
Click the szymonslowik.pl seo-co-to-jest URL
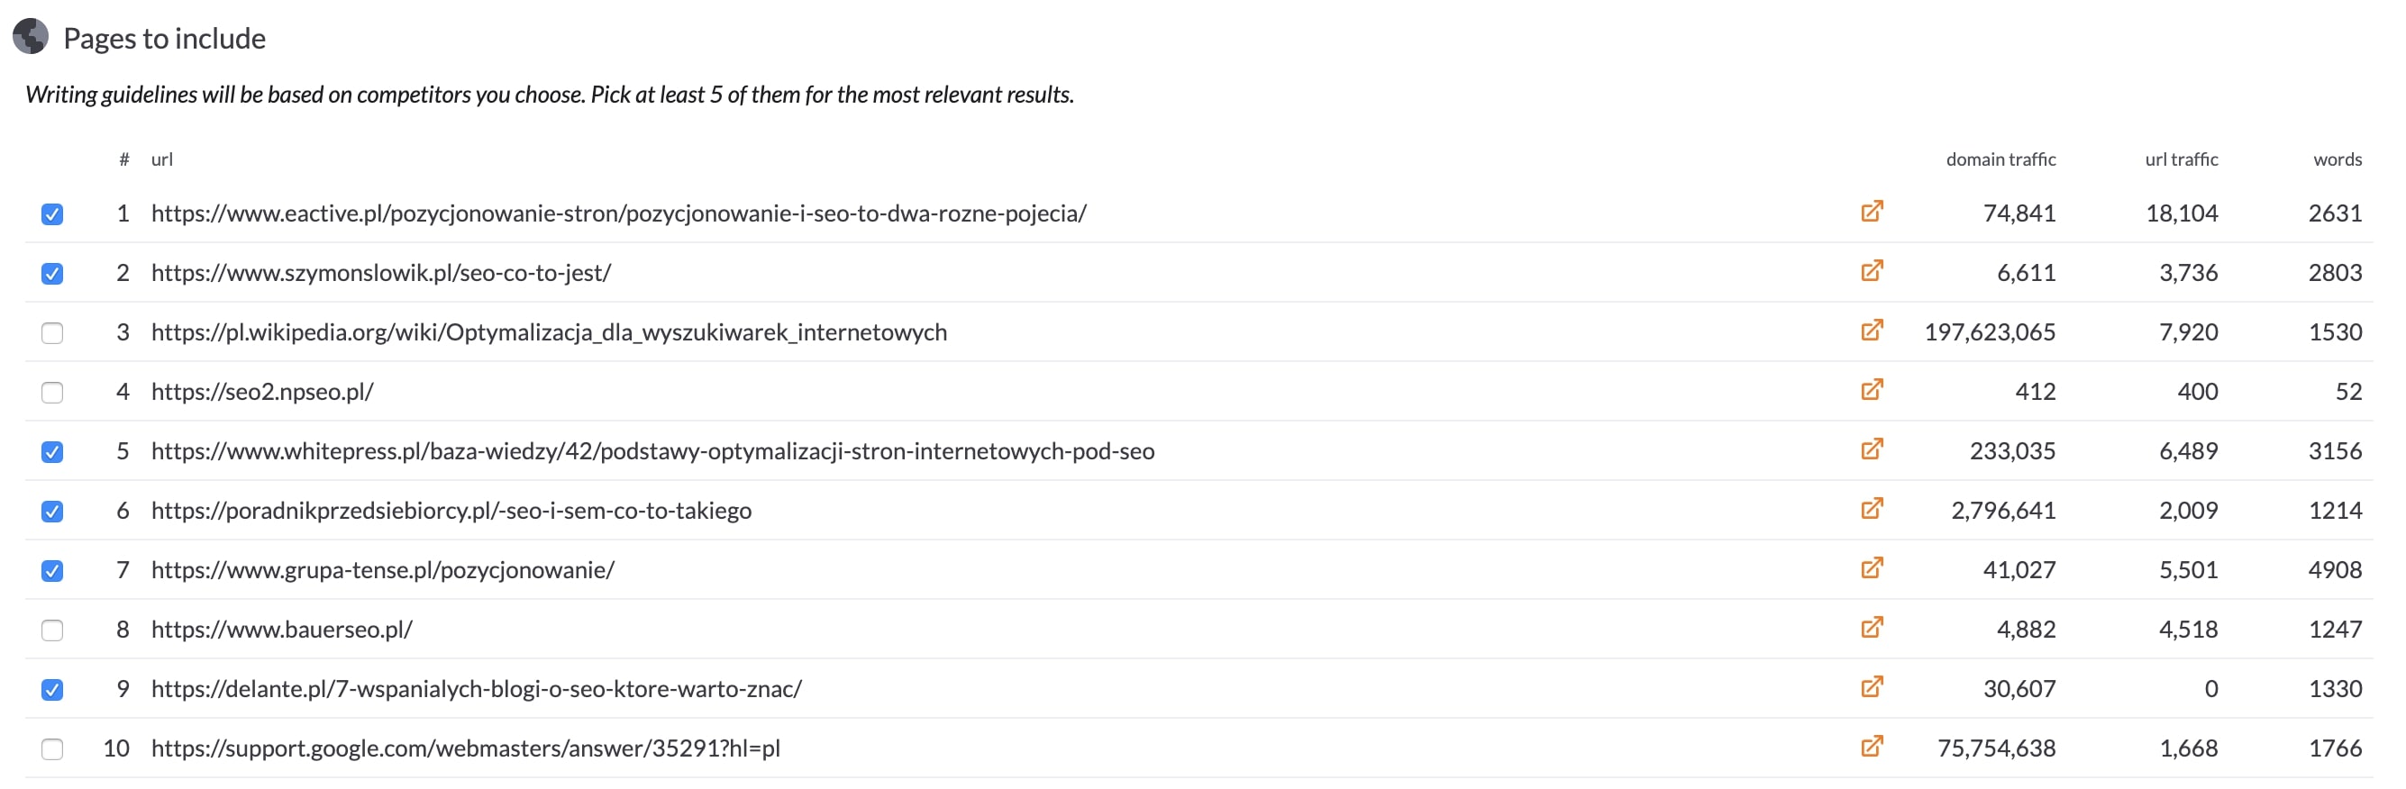point(381,273)
